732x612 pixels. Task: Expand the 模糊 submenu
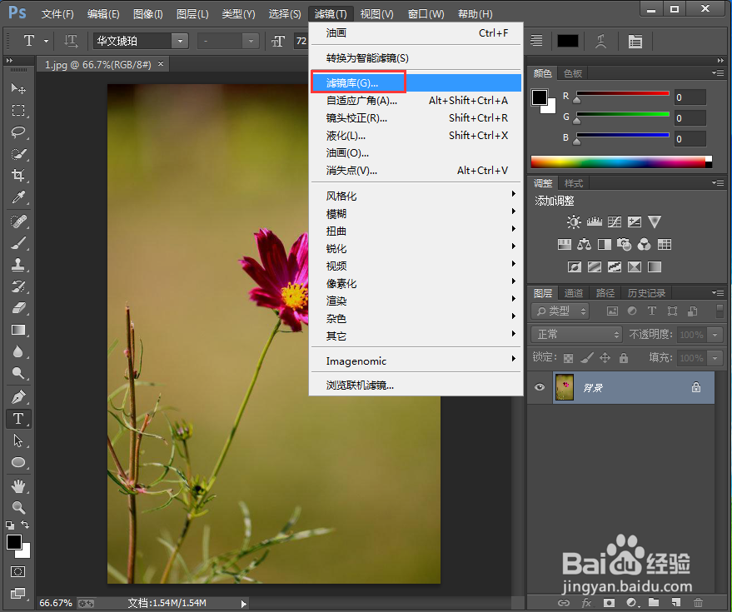416,214
